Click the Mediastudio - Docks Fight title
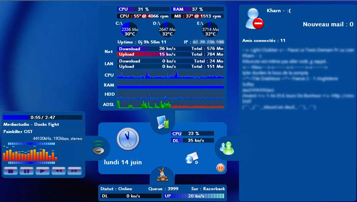 tap(31, 124)
